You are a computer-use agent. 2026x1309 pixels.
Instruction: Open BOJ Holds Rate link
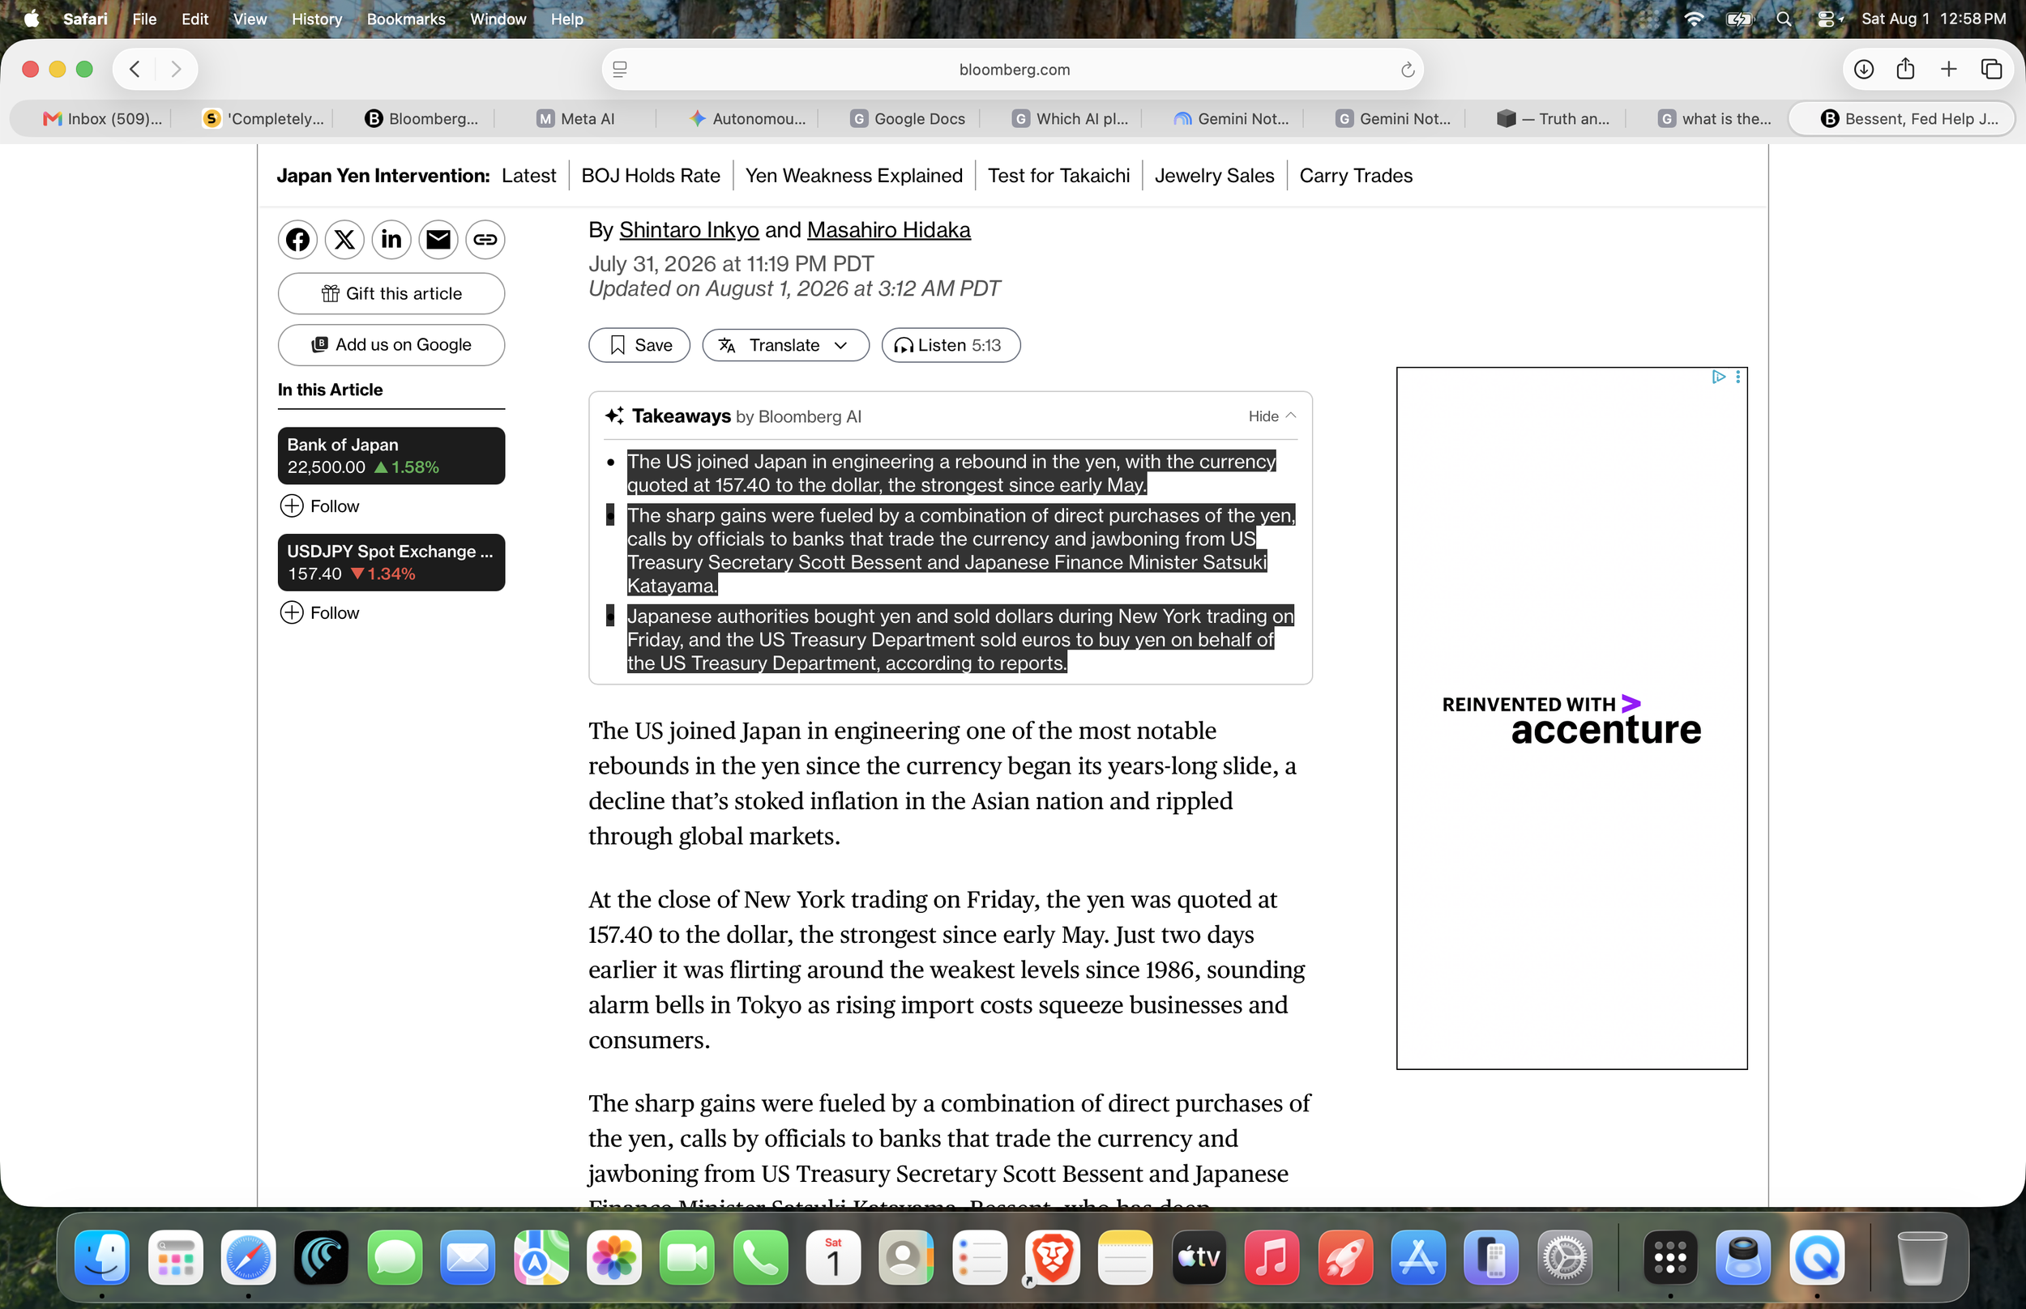click(x=651, y=175)
